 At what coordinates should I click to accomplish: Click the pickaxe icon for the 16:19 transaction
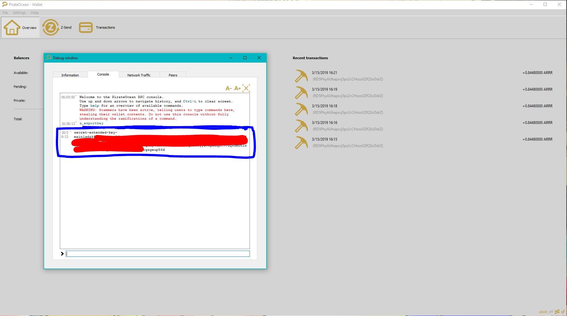301,92
